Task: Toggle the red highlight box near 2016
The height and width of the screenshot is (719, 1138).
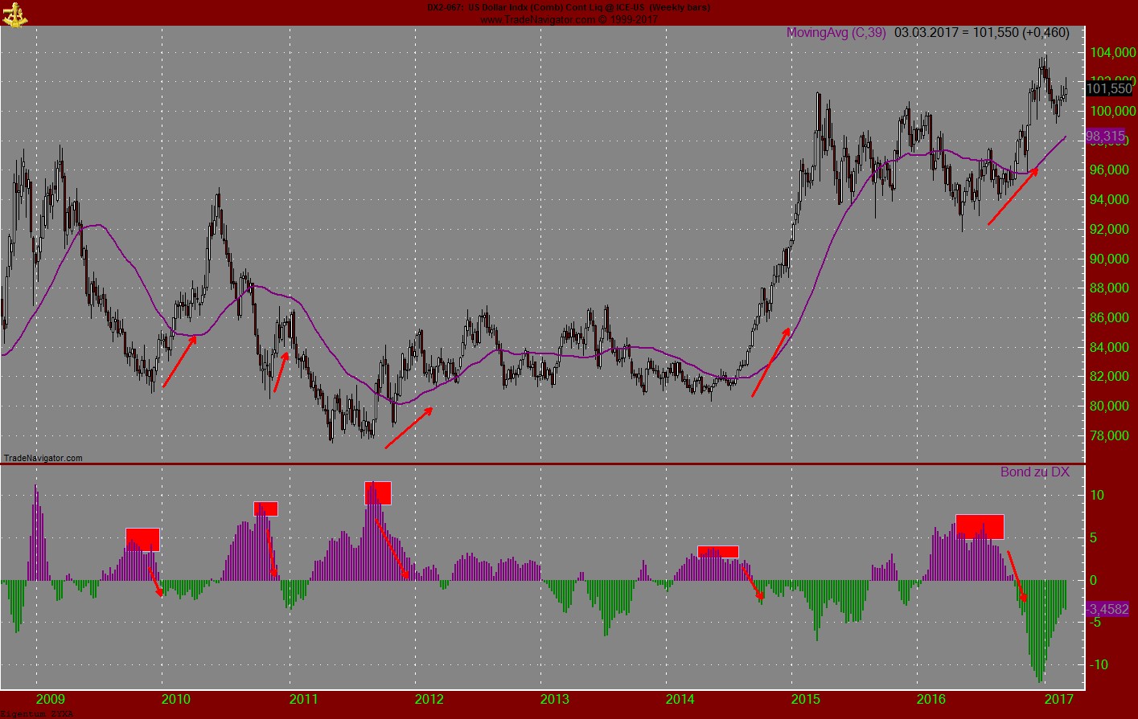Action: coord(980,526)
